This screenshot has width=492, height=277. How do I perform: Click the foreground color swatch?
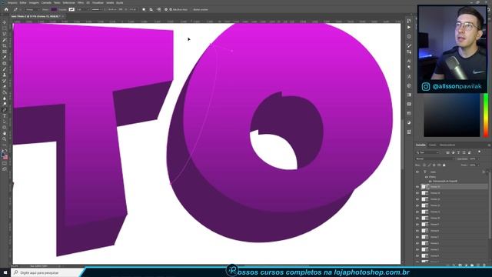(3, 155)
